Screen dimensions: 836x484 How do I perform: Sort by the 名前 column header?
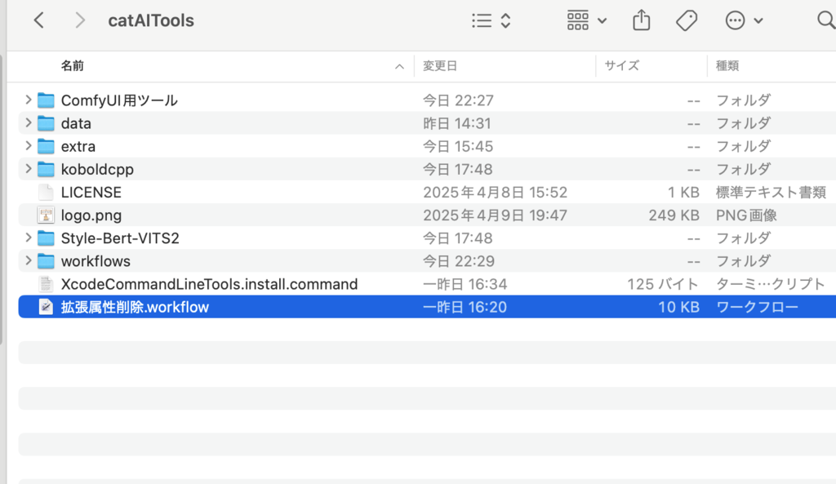(73, 66)
